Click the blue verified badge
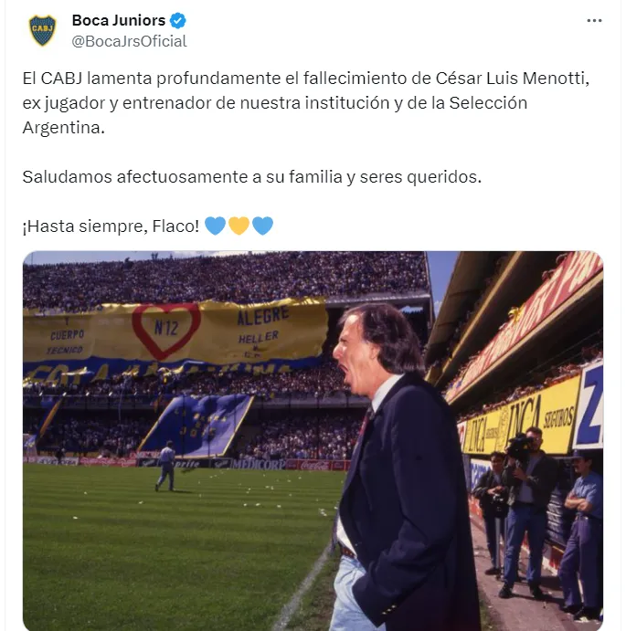 [x=177, y=20]
